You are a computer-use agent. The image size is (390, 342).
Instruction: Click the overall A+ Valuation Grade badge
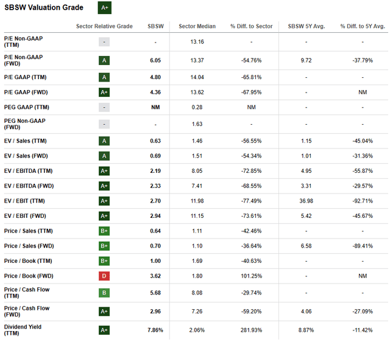104,8
